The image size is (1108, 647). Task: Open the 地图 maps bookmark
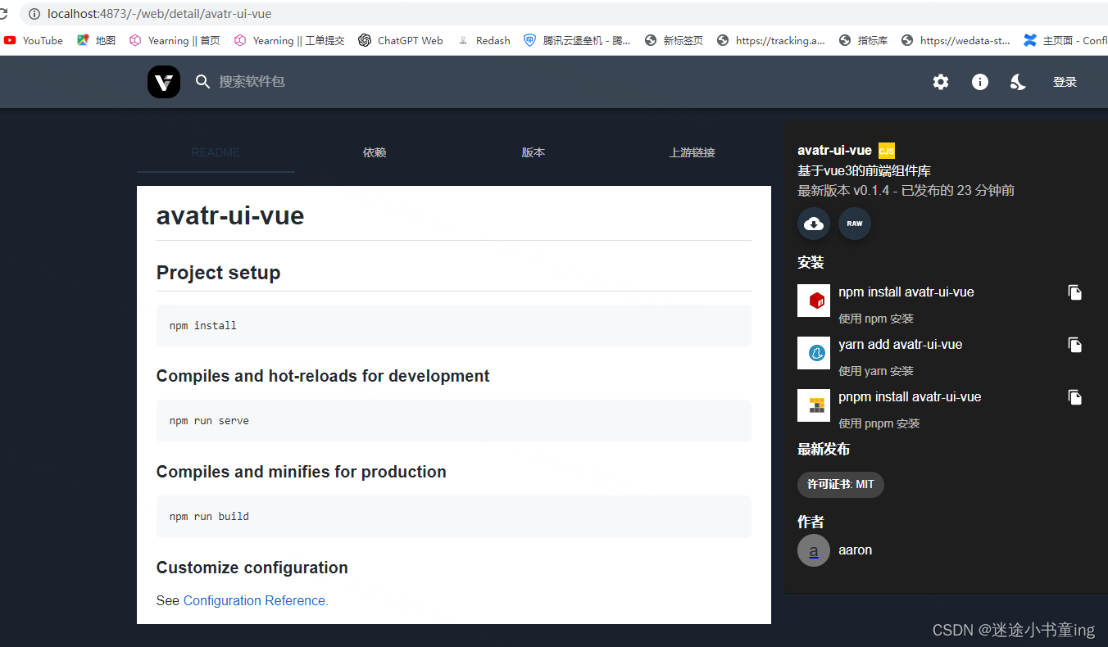click(97, 40)
